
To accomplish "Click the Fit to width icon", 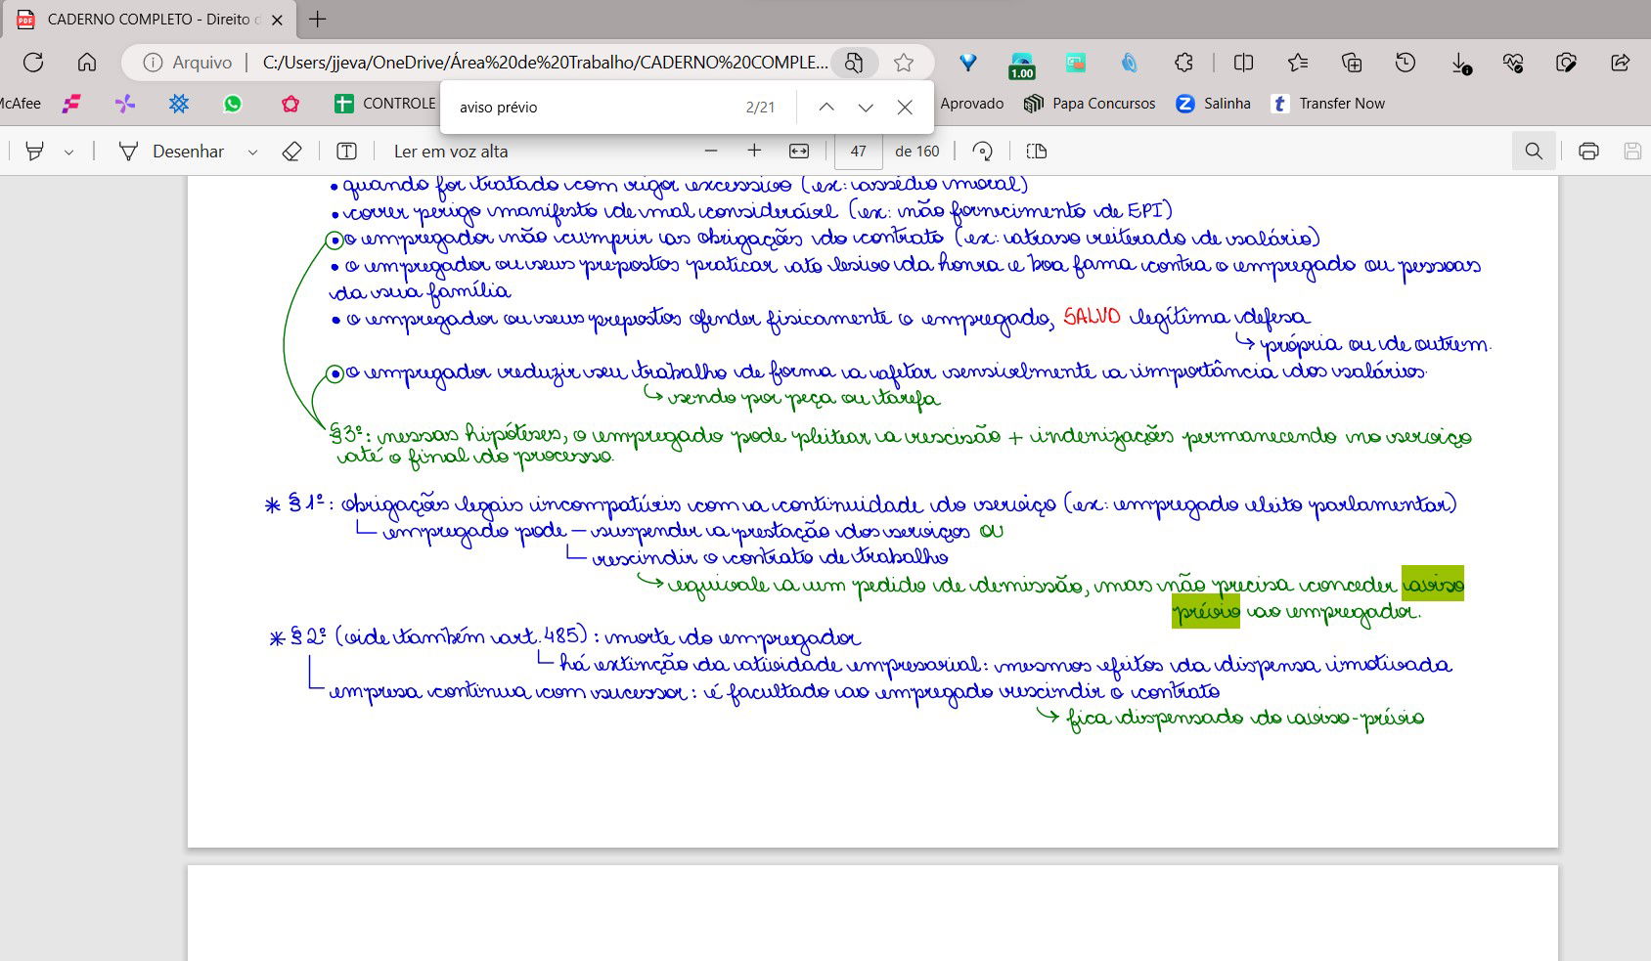I will click(x=799, y=152).
